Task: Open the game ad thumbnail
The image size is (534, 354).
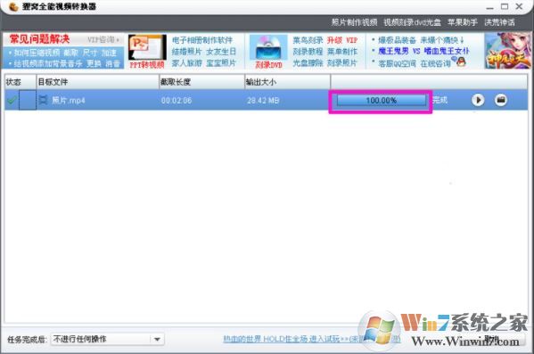Action: click(507, 51)
